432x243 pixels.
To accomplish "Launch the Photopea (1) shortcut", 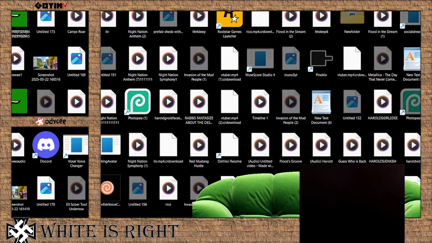I will click(x=138, y=102).
